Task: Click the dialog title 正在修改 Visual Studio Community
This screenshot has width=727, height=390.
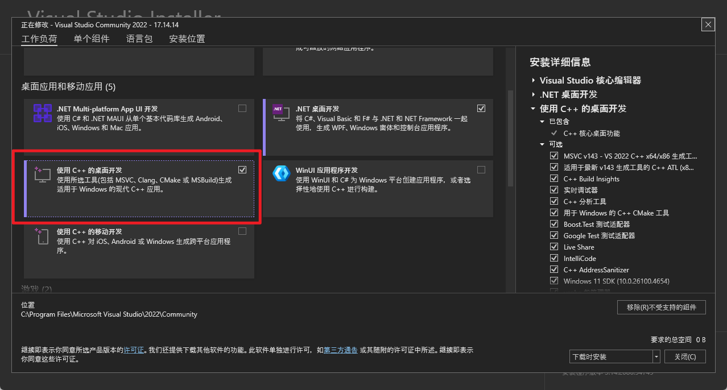Action: (100, 25)
